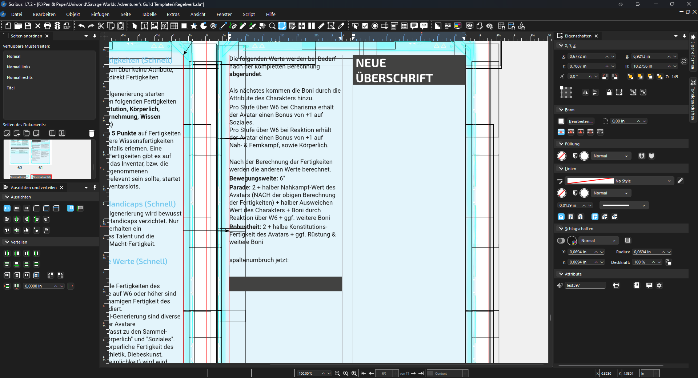The width and height of the screenshot is (698, 378).
Task: Activate the Bezier curve pen tool
Action: [x=233, y=26]
